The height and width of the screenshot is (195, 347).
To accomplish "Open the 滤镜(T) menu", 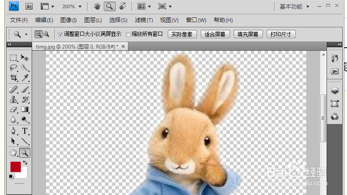I will click(144, 20).
